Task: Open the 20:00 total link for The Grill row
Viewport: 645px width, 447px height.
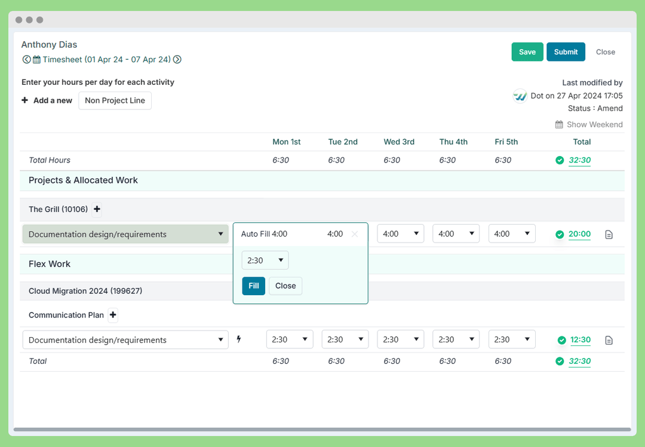Action: pyautogui.click(x=579, y=234)
